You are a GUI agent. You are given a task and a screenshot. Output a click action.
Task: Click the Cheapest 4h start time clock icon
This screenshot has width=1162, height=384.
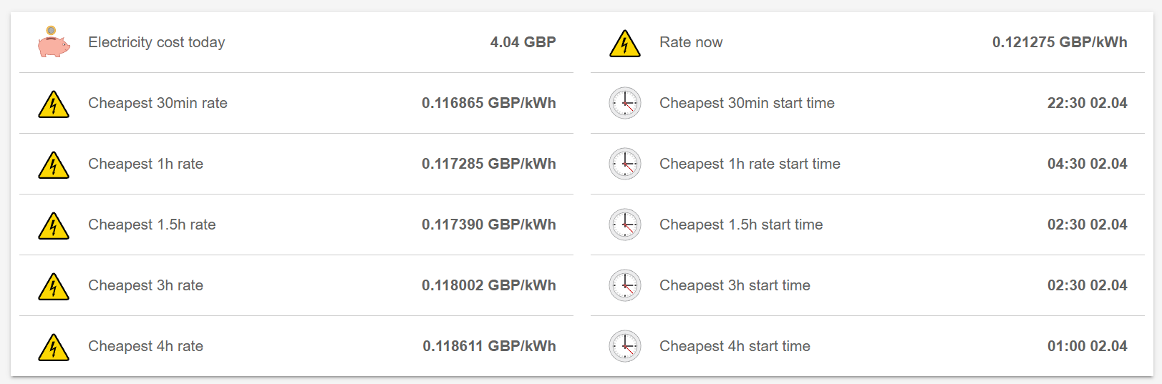(625, 346)
